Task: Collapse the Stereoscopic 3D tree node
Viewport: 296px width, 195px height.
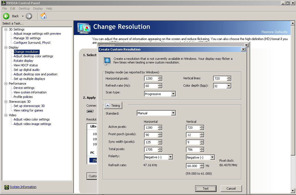Action: (6, 102)
